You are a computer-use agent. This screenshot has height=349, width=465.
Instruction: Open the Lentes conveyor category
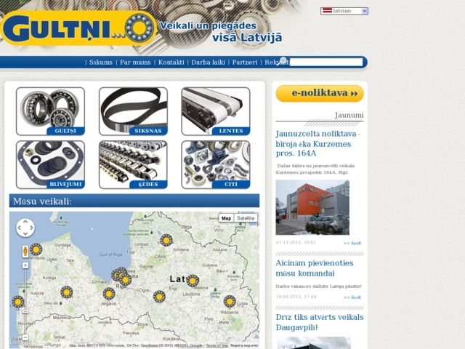pyautogui.click(x=216, y=111)
